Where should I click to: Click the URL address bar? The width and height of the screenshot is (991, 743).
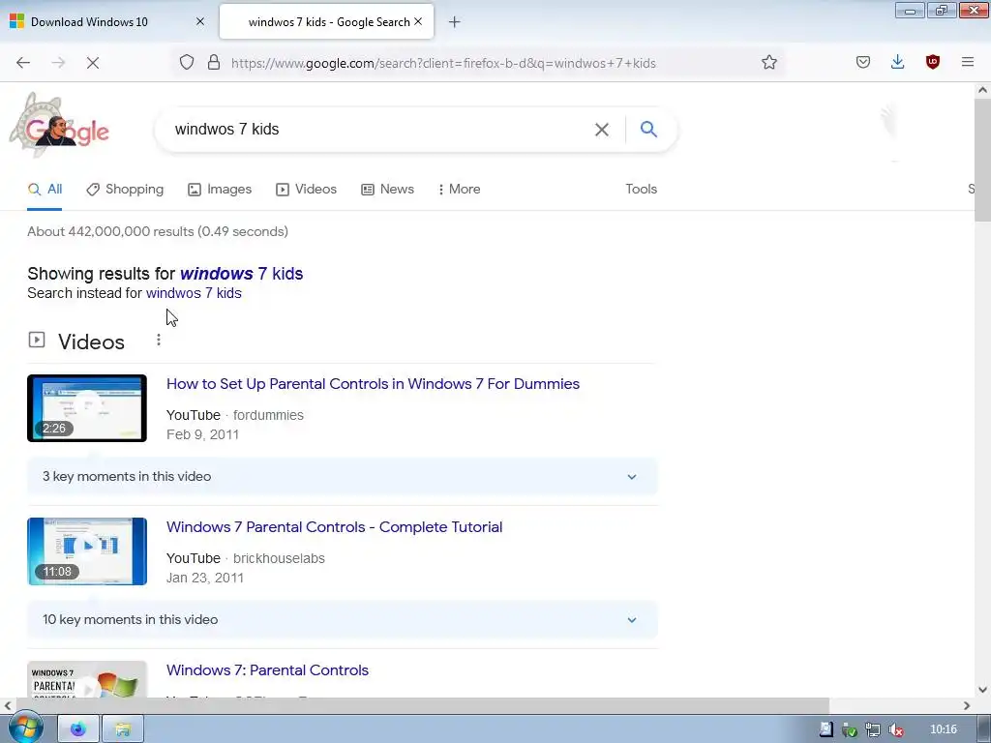[x=480, y=63]
